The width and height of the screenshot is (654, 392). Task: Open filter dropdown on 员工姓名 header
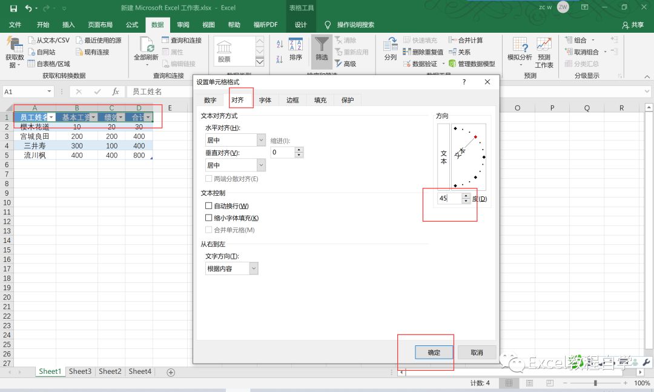(x=51, y=118)
